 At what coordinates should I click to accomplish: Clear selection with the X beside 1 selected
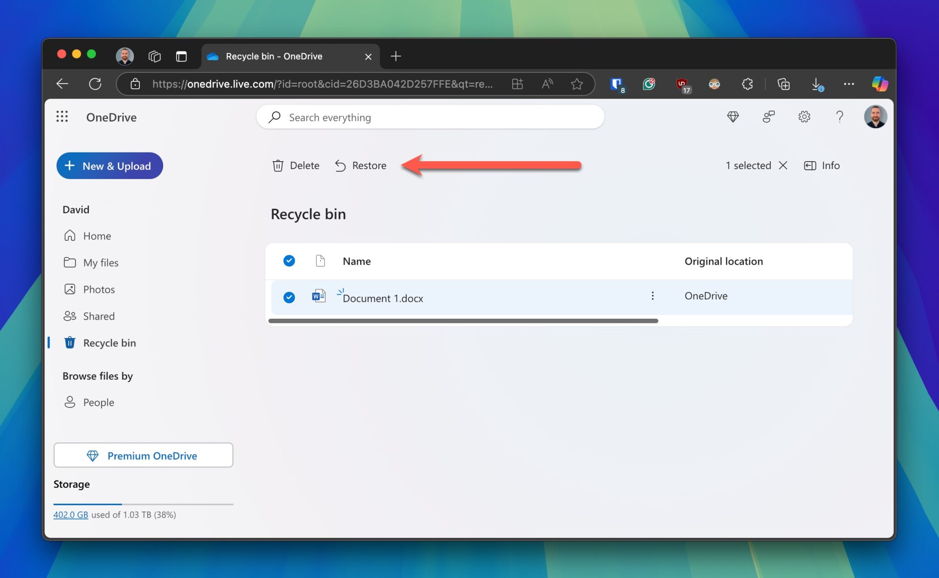[783, 165]
